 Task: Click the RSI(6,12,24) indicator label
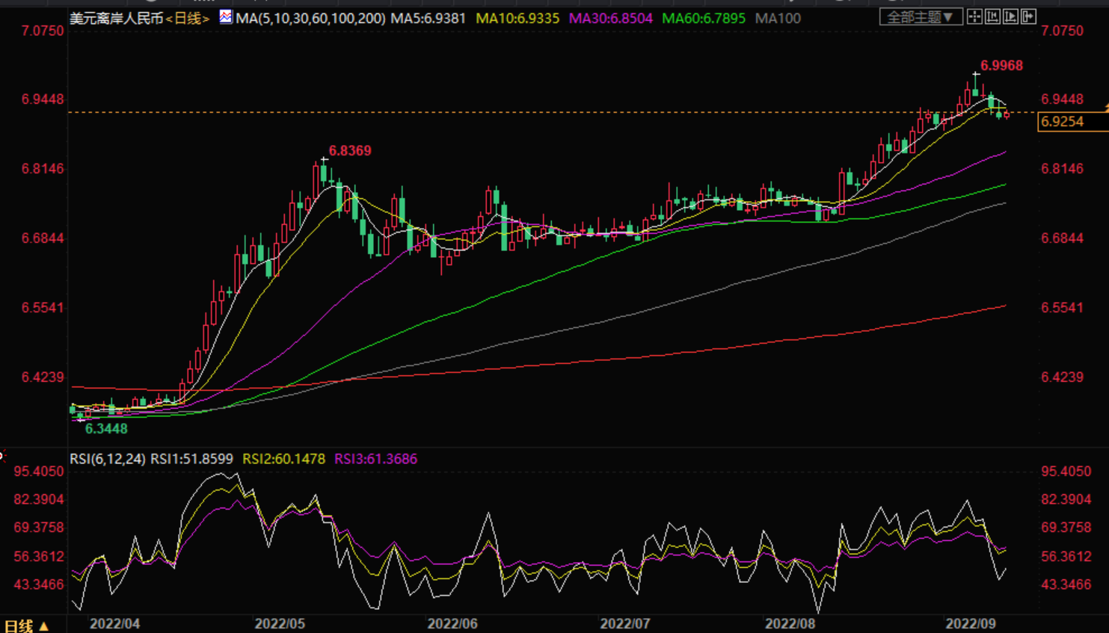tap(108, 459)
